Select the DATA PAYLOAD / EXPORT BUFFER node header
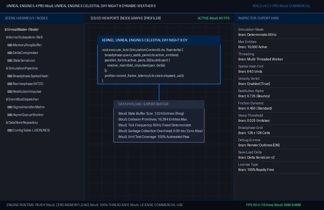The height and width of the screenshot is (210, 324). pyautogui.click(x=159, y=104)
